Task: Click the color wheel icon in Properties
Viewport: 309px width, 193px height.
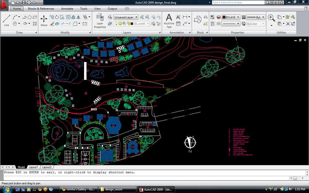Action: pyautogui.click(x=218, y=17)
